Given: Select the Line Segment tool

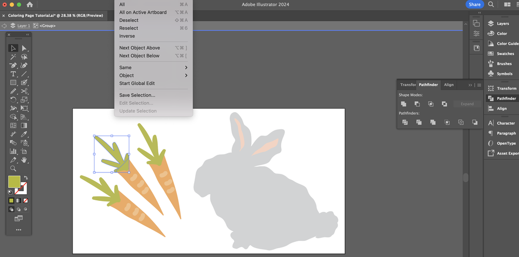Looking at the screenshot, I should 24,74.
